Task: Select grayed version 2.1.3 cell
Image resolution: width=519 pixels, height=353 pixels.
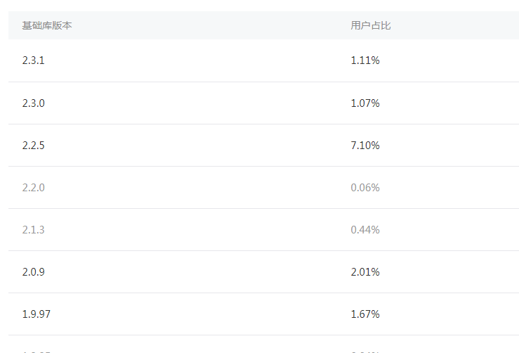Action: point(34,230)
